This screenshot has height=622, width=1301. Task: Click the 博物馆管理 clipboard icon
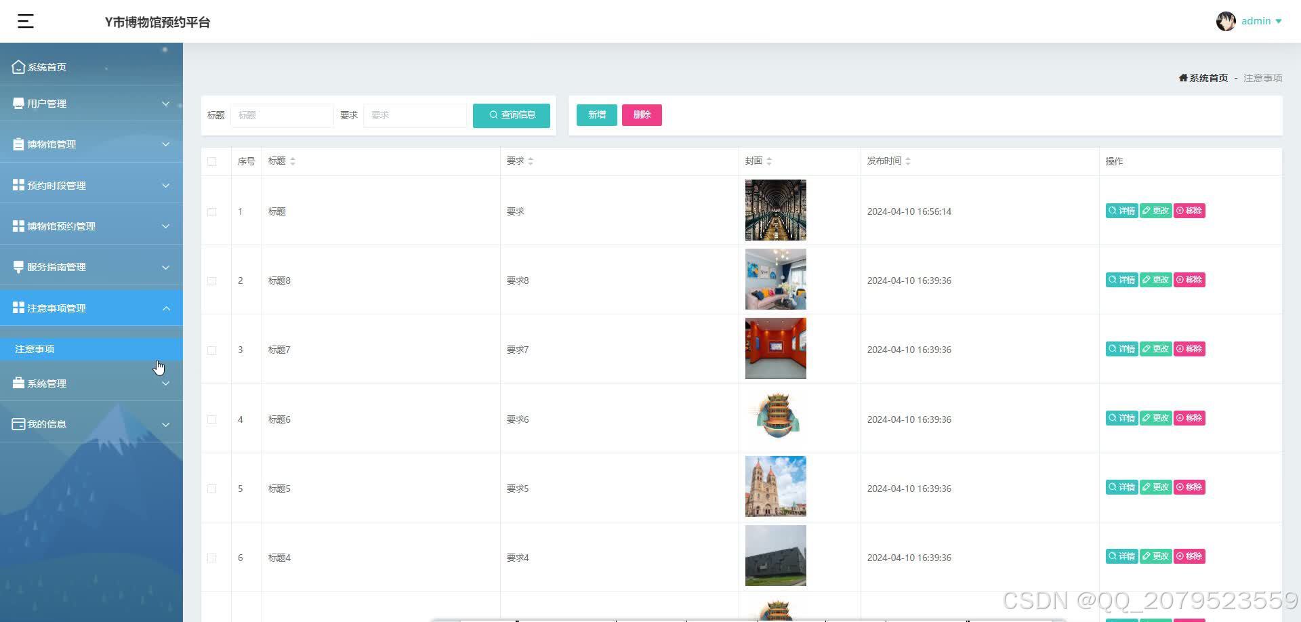18,144
